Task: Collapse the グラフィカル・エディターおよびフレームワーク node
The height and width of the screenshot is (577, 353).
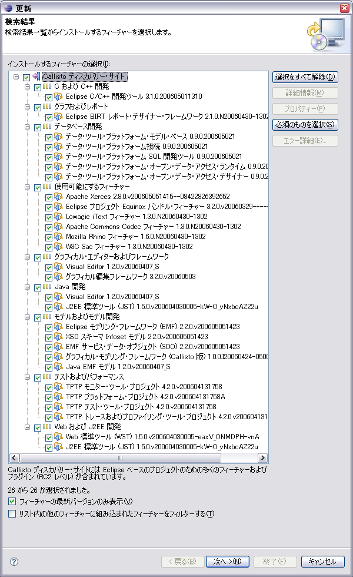Action: click(27, 257)
